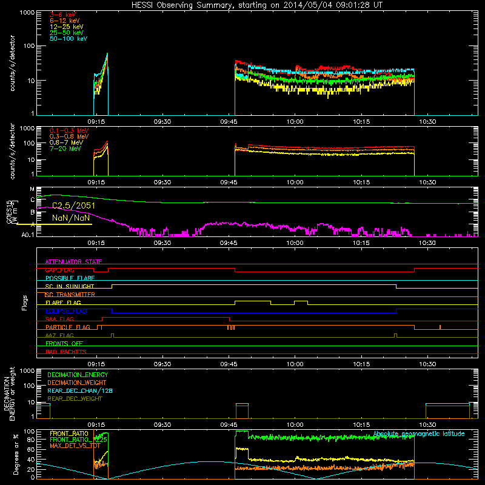
Task: Click the 09:45 tick under GOES panel
Action: [x=229, y=243]
